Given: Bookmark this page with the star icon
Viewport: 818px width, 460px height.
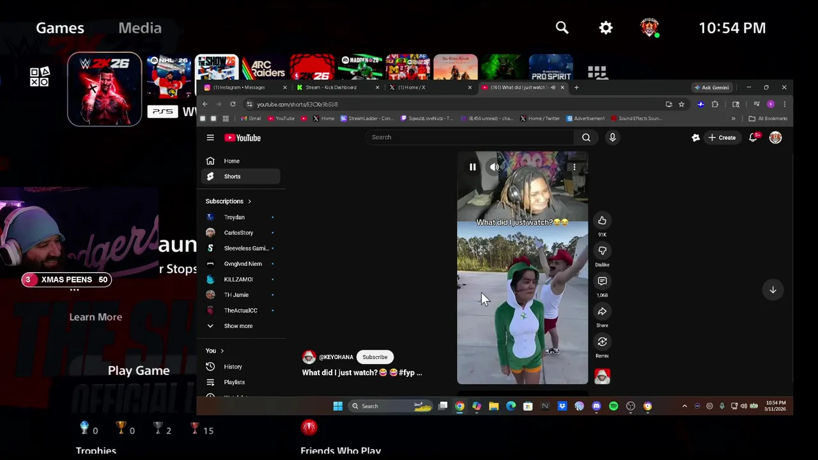Looking at the screenshot, I should [681, 104].
